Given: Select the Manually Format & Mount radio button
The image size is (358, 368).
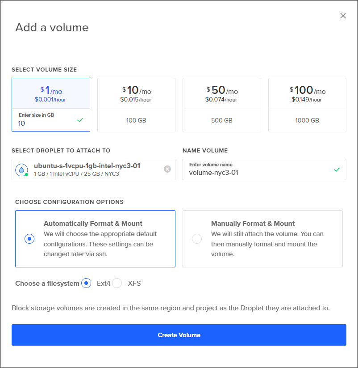Looking at the screenshot, I should coord(196,239).
